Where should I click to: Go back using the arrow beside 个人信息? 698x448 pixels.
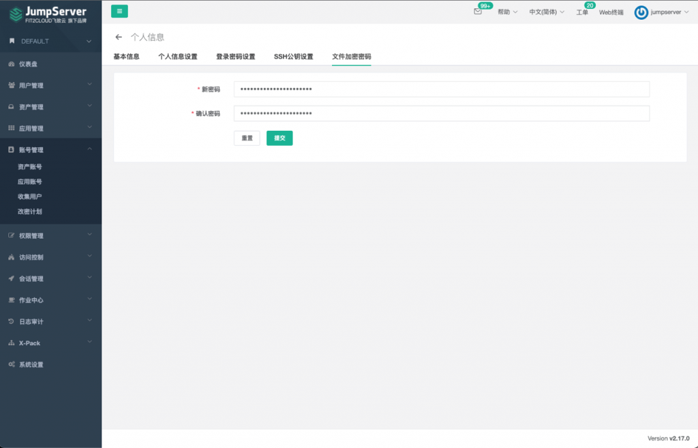(119, 37)
